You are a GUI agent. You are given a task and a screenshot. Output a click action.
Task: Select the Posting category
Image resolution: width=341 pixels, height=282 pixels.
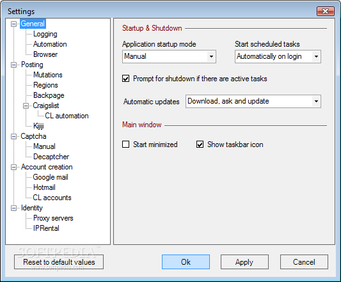[32, 65]
